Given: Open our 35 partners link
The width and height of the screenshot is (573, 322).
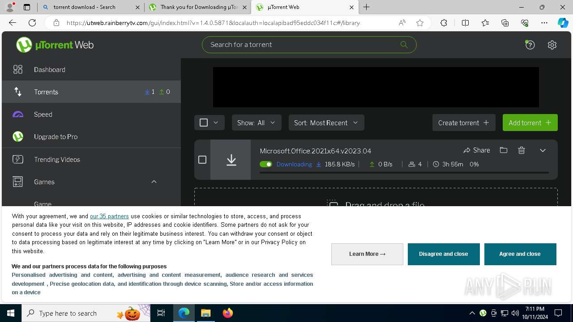Looking at the screenshot, I should click(x=109, y=216).
